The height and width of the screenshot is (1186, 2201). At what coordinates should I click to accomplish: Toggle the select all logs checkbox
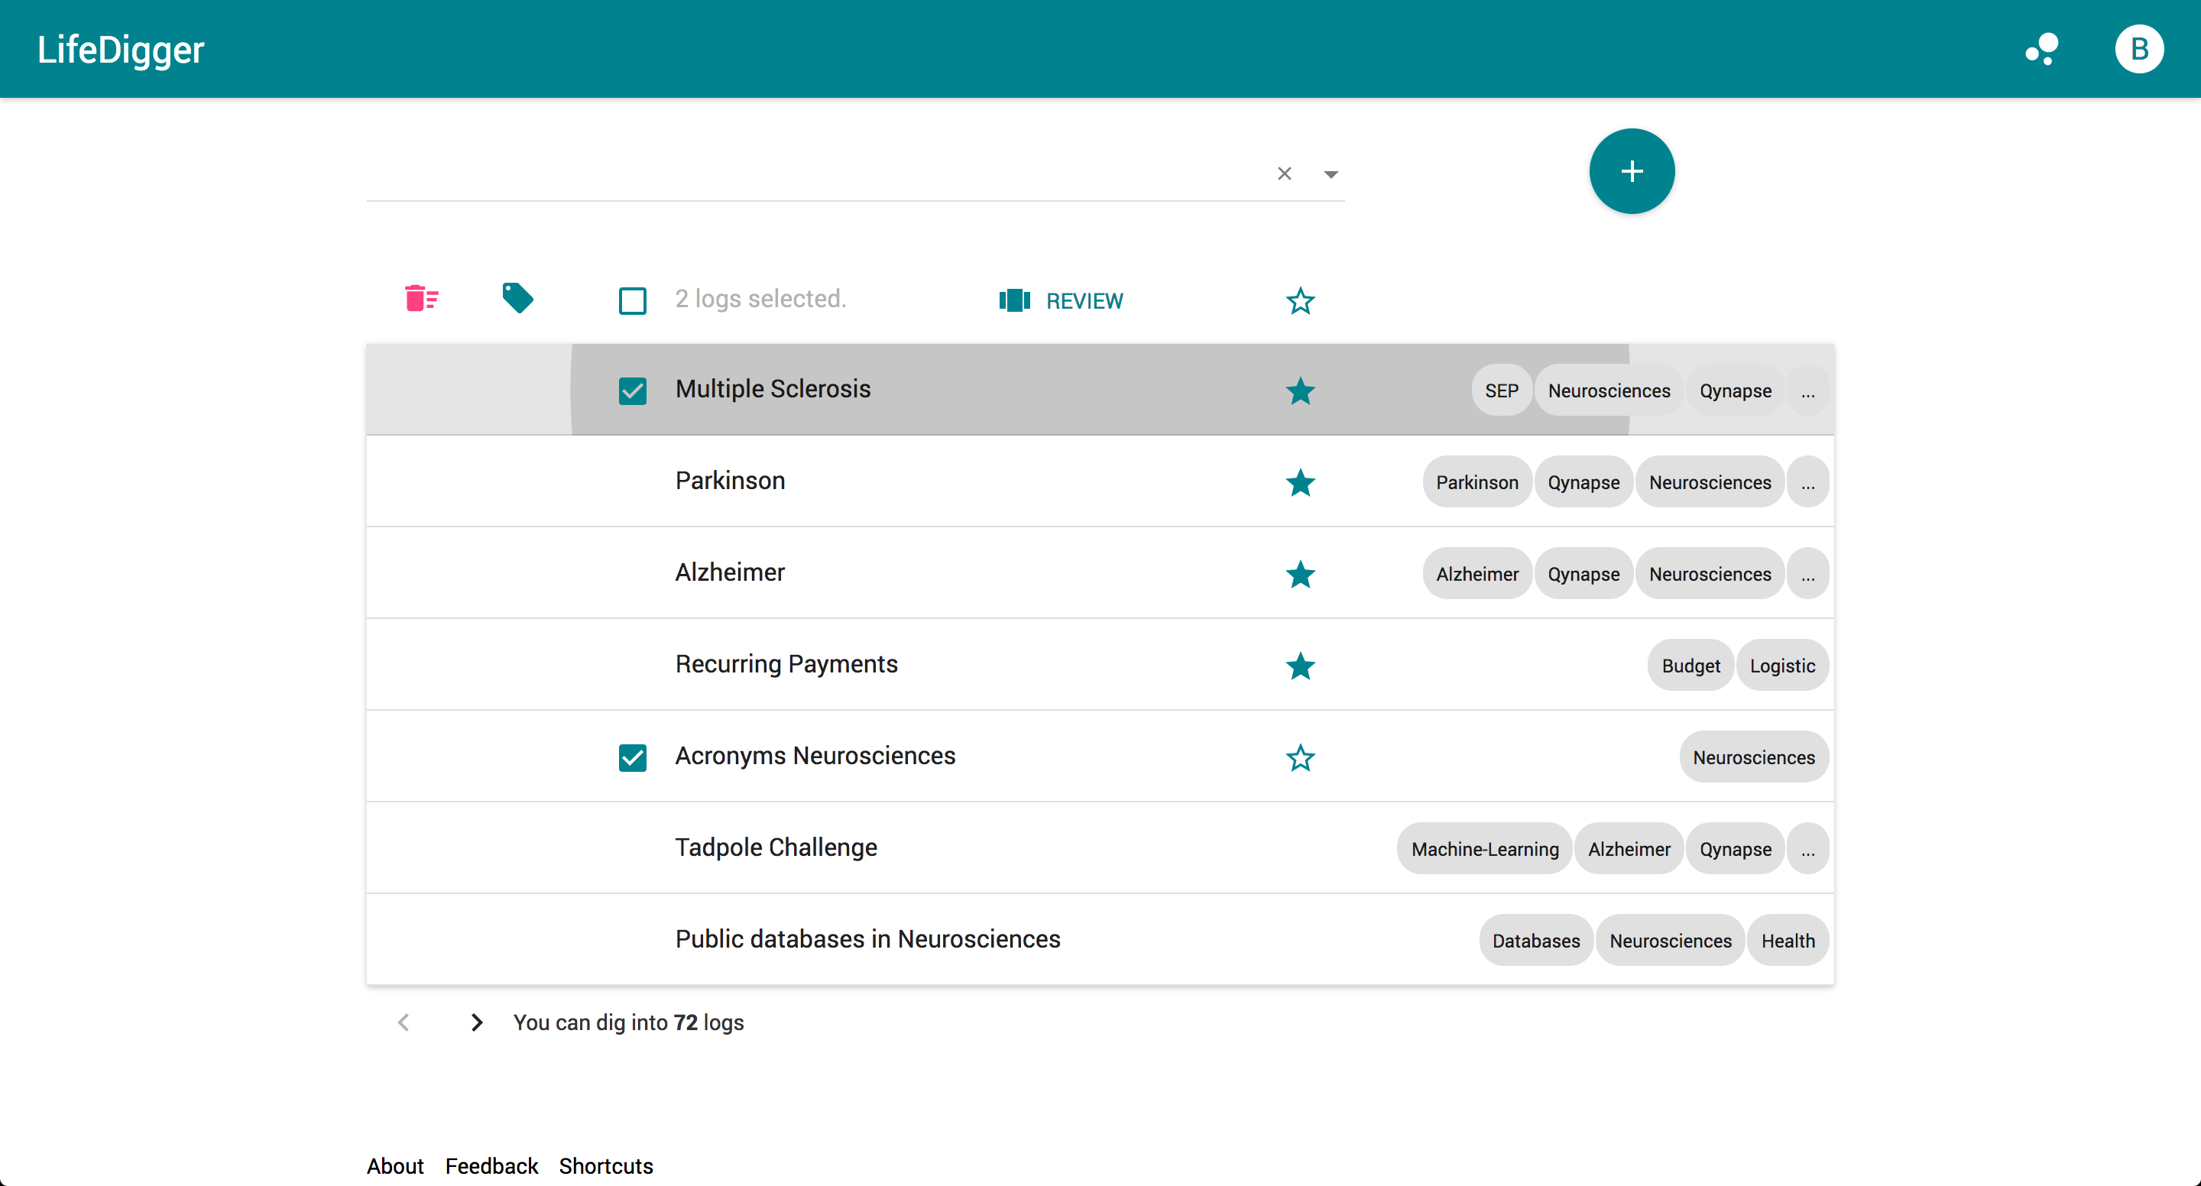(x=632, y=301)
